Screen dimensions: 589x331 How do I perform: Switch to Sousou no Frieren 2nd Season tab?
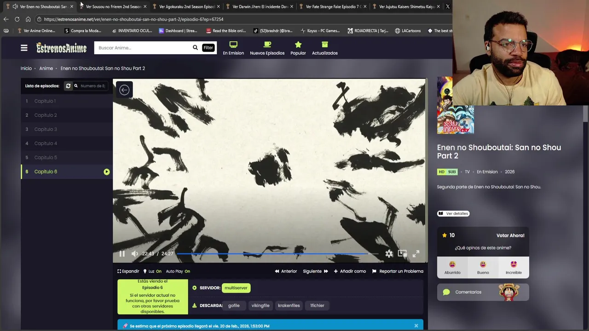tap(113, 6)
